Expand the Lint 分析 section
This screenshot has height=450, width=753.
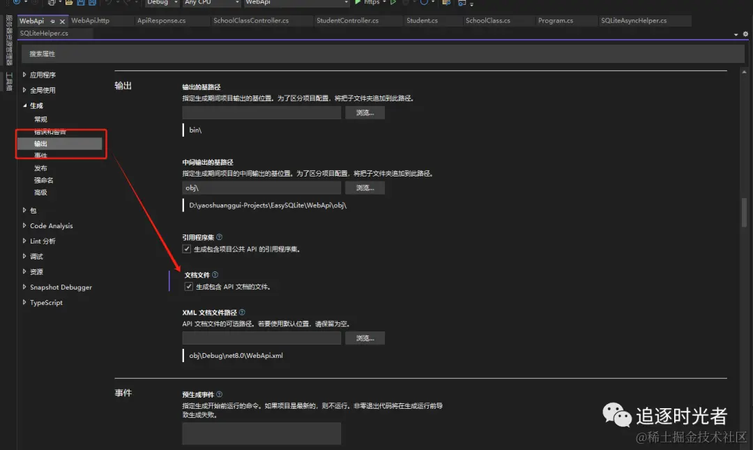(24, 241)
